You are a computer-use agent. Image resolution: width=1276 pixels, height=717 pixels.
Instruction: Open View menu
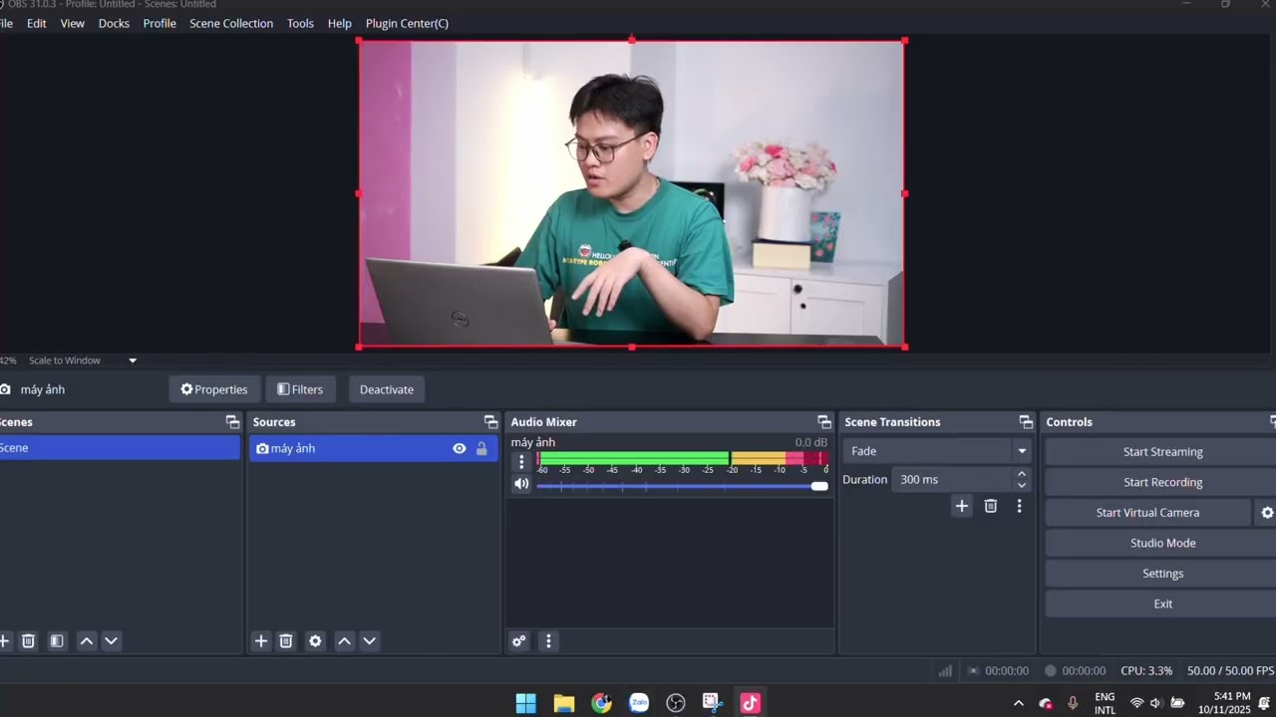click(x=73, y=23)
